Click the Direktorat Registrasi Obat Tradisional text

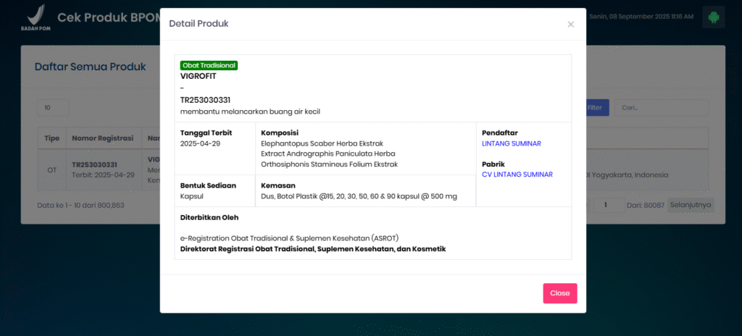pos(313,249)
